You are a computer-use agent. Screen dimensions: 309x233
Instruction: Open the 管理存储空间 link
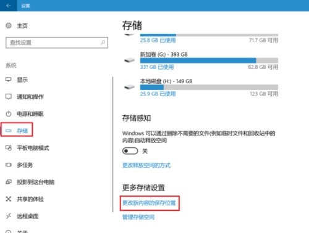[138, 217]
